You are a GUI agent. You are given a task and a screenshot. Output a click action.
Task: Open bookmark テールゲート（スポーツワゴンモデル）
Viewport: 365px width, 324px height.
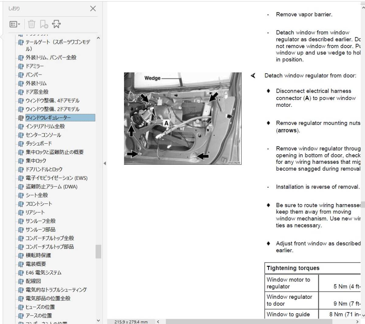[x=58, y=45]
